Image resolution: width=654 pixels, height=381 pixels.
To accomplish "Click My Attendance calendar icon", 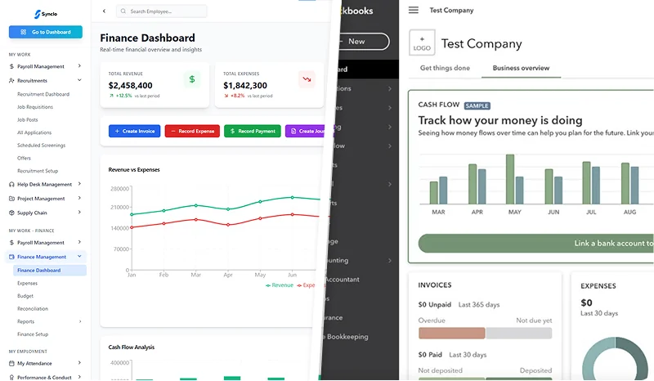I will (11, 364).
